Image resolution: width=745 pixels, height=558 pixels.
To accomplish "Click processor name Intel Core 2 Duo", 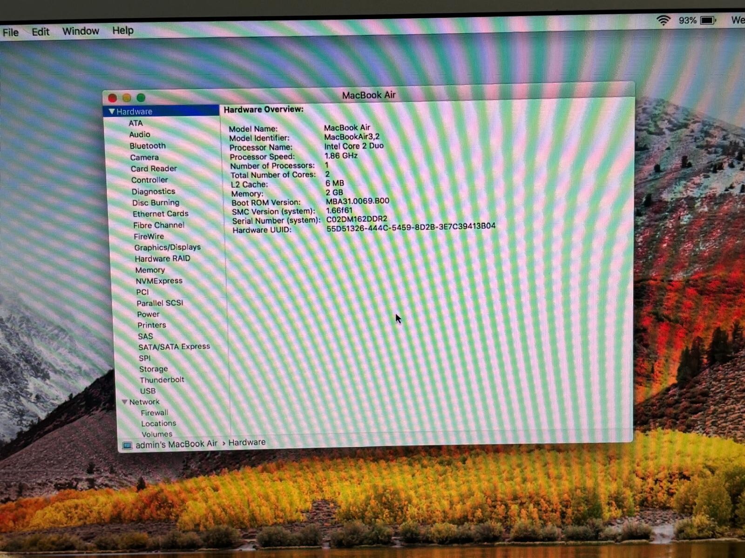I will tap(354, 146).
